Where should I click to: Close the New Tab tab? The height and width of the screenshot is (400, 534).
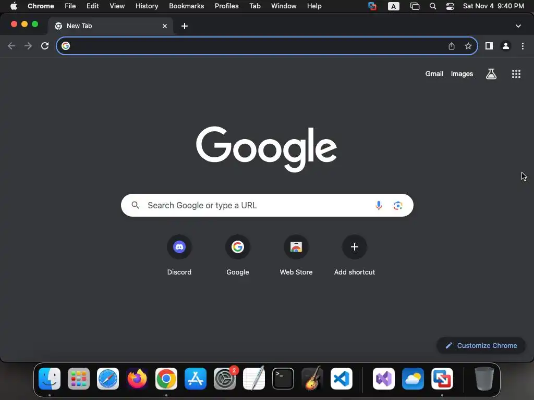[x=165, y=26]
